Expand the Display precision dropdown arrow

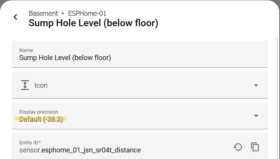[x=256, y=116]
